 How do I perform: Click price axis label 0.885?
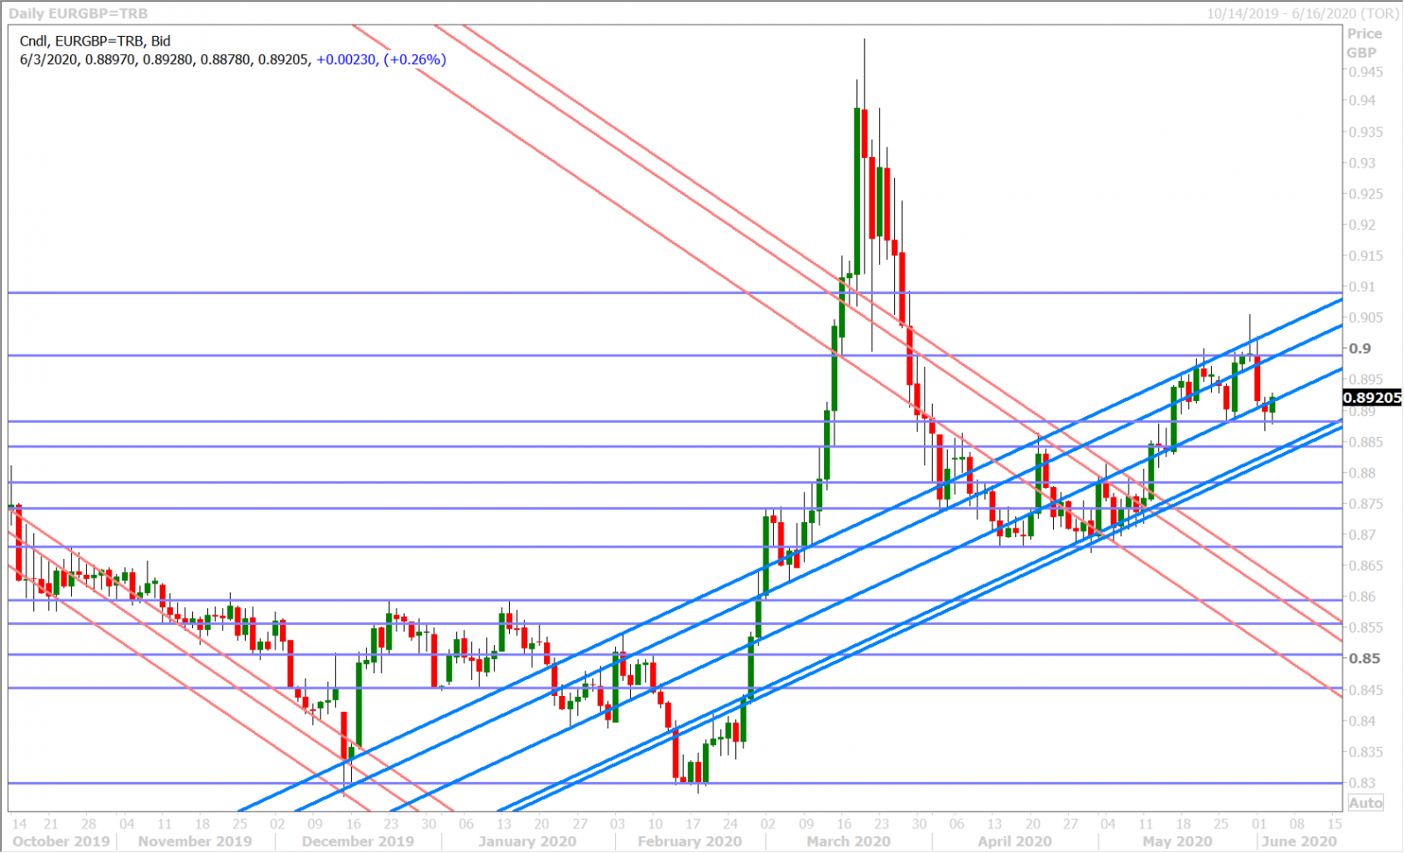tap(1365, 441)
